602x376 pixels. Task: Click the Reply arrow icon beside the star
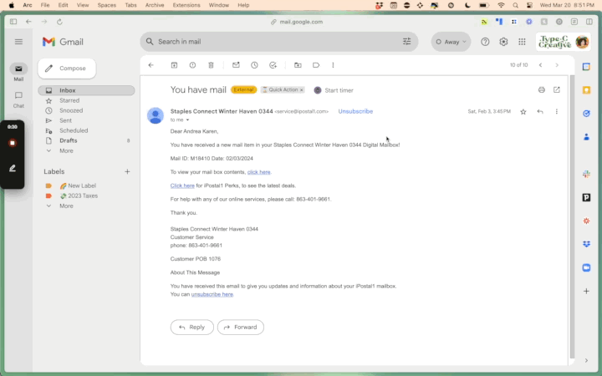(540, 111)
